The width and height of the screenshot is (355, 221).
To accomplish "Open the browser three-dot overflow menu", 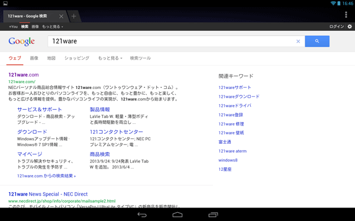I will tap(346, 15).
